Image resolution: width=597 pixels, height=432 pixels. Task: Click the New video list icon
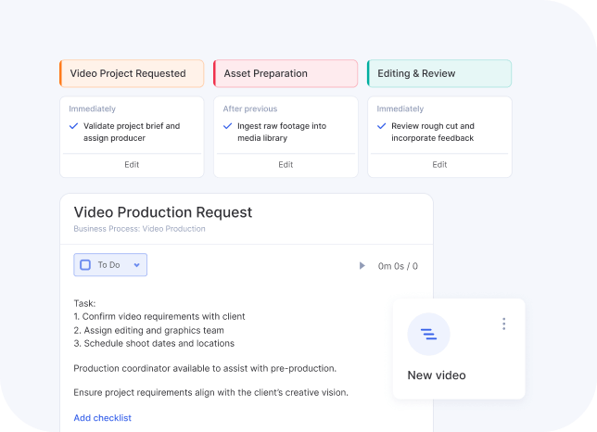coord(428,334)
